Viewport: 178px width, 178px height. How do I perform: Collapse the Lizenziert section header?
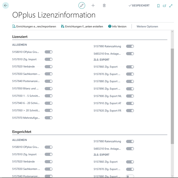(20, 37)
